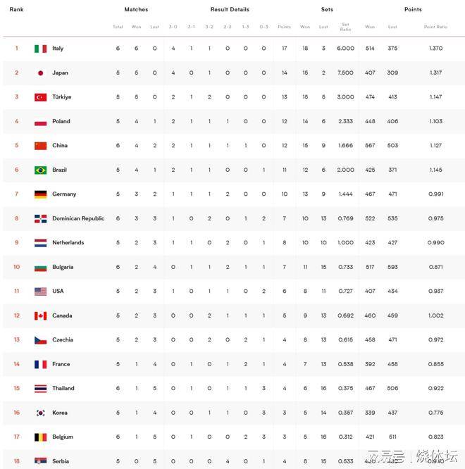Click the Set Ratio column header
Viewport: 465px width, 469px height.
(346, 27)
